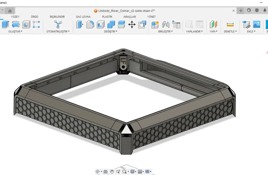
Task: Switch to the Örgü tab
Action: click(x=34, y=17)
